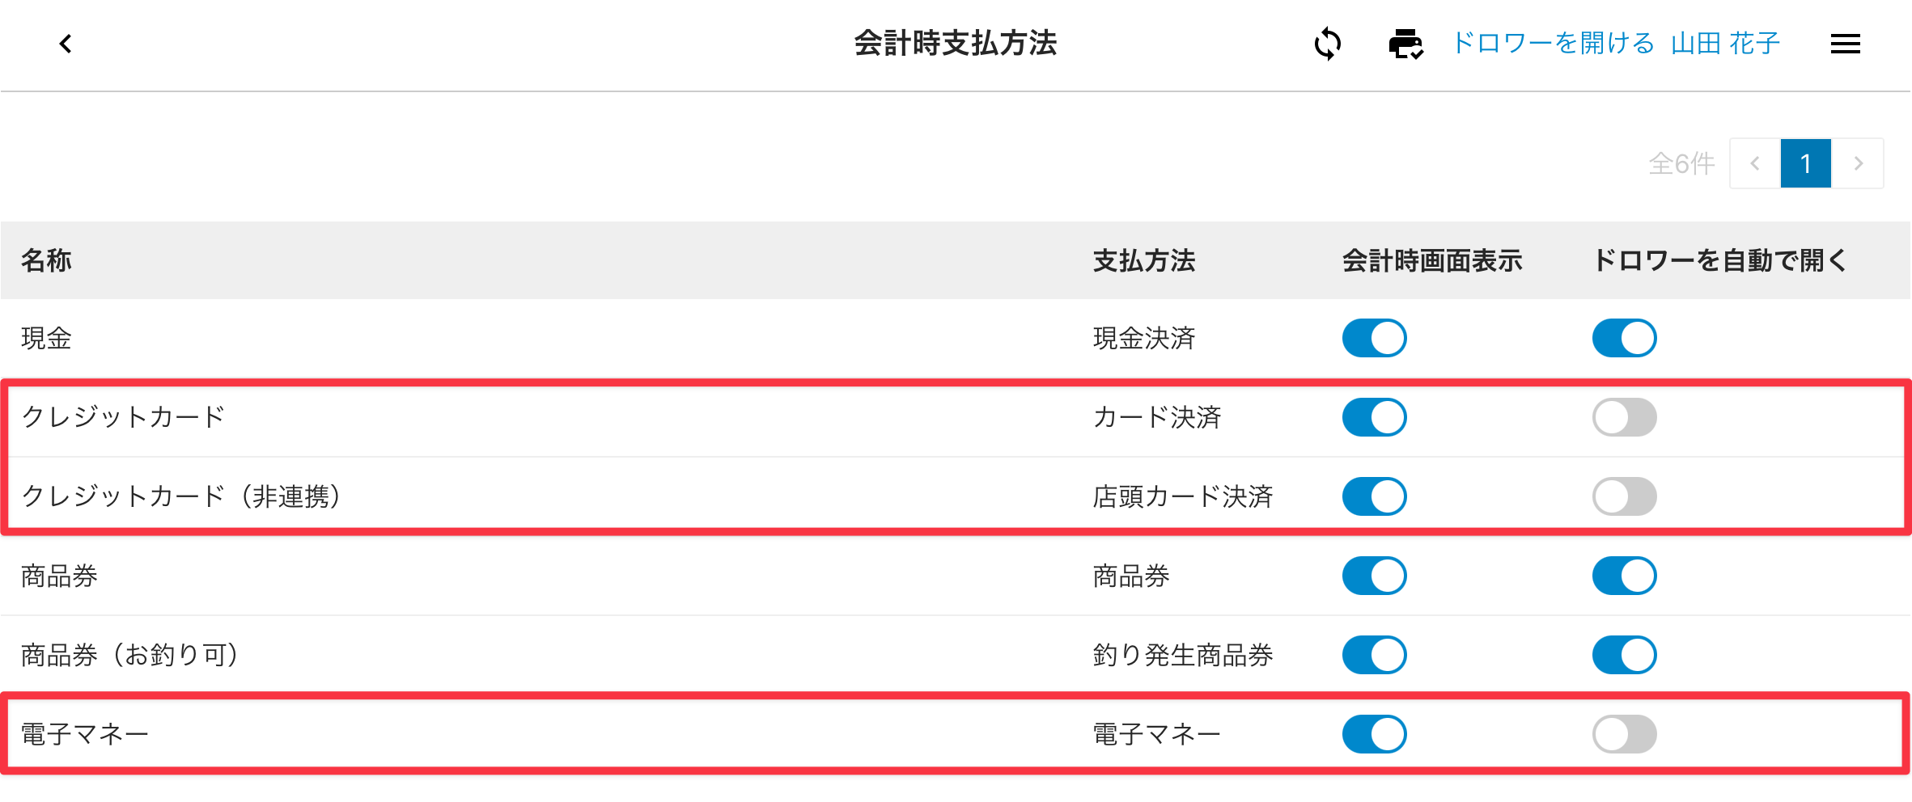Disable auto drawer open for 現金

(1624, 338)
